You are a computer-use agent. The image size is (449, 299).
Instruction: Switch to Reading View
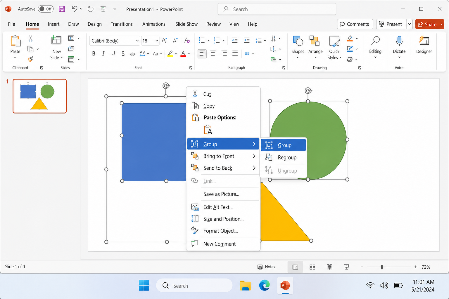pyautogui.click(x=329, y=267)
